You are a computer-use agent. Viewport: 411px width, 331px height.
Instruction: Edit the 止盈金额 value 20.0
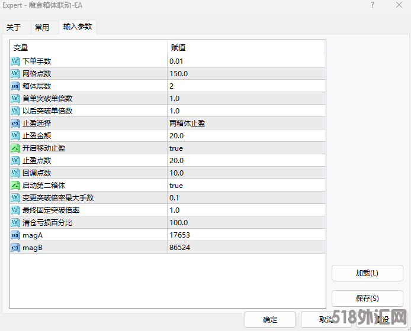click(x=246, y=136)
